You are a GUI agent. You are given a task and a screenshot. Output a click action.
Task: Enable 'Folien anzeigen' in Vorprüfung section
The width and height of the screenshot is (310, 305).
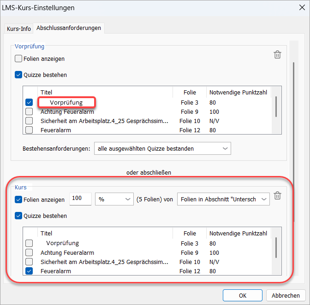tap(19, 59)
